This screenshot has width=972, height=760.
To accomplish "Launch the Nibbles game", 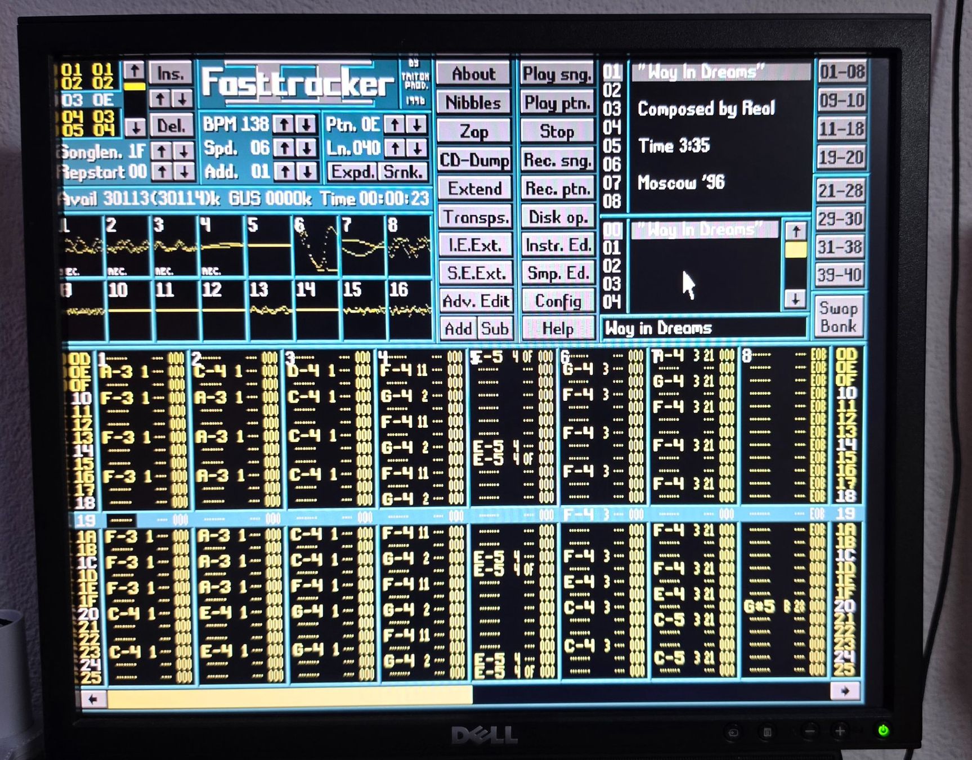I will tap(473, 102).
